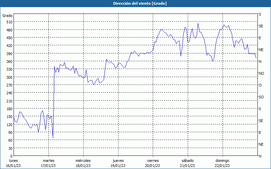Viewport: 271px width, 169px height.
Task: Select the '120' y-axis value
Action: point(9,125)
